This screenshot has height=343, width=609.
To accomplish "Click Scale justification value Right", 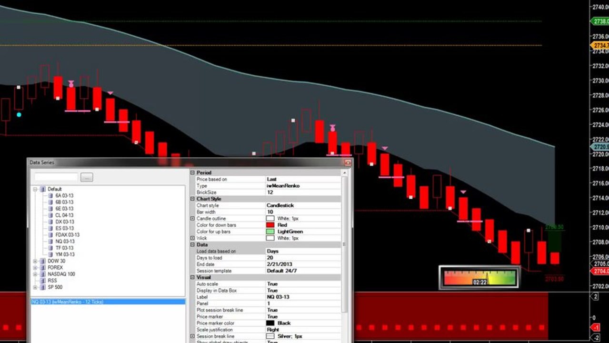I will [303, 330].
